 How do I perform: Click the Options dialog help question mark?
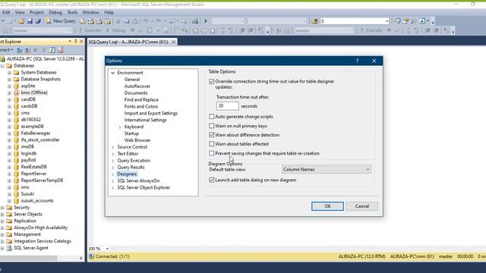click(357, 61)
